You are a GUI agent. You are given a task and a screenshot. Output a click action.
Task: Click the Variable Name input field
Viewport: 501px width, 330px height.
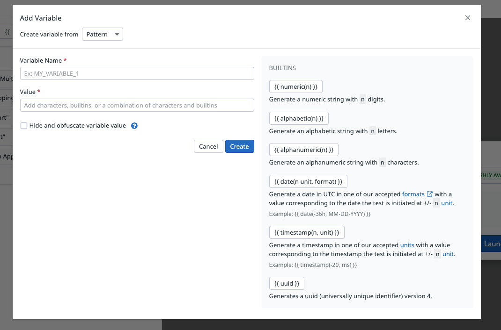coord(137,73)
